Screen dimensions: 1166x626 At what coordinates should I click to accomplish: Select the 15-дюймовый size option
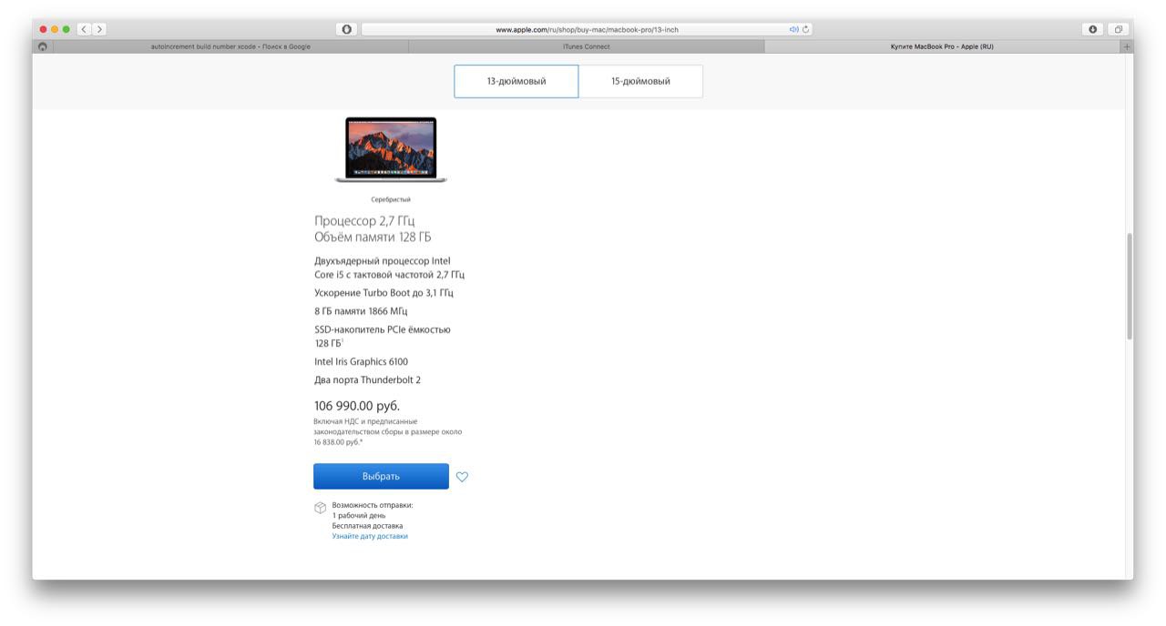(640, 81)
